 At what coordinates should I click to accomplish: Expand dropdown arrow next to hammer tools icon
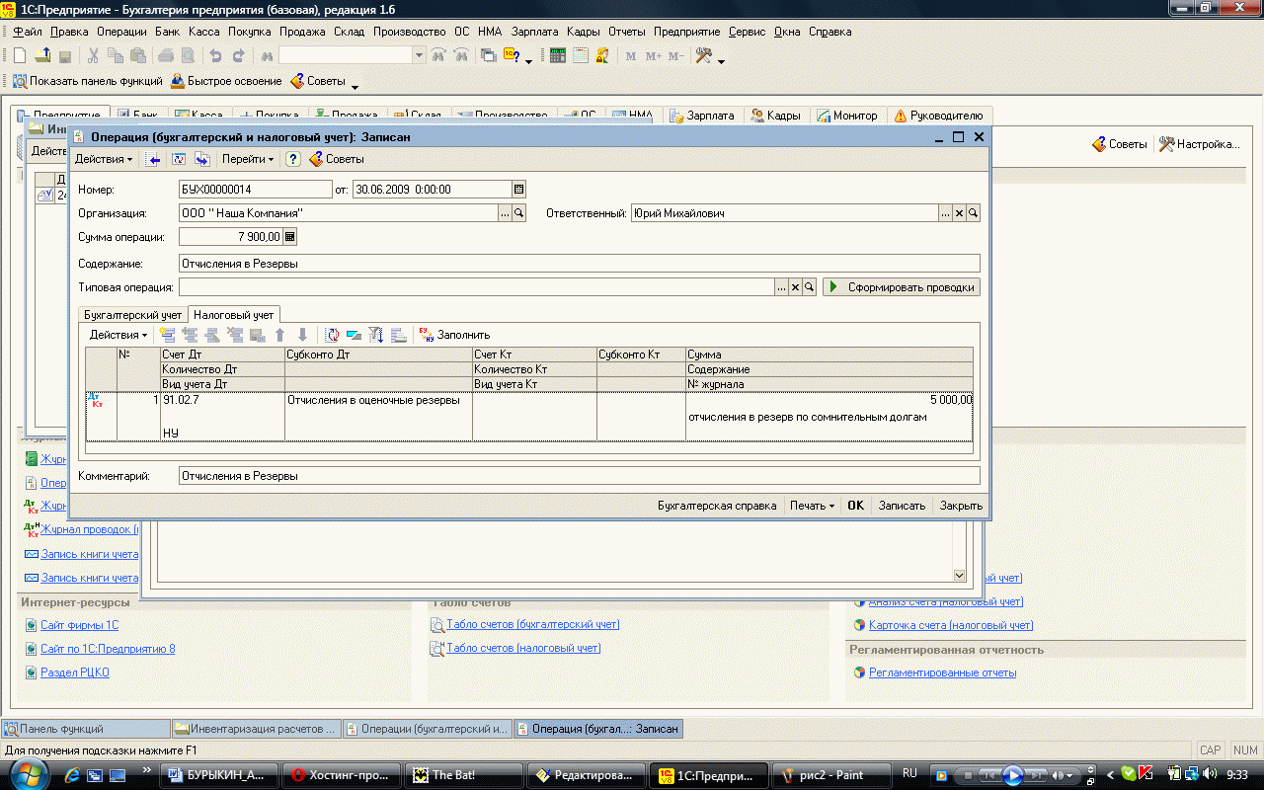(722, 61)
